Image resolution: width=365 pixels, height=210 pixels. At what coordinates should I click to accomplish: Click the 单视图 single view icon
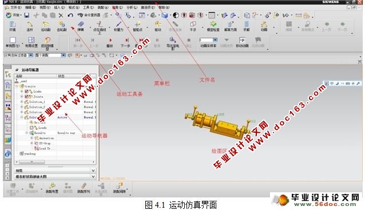click(13, 42)
